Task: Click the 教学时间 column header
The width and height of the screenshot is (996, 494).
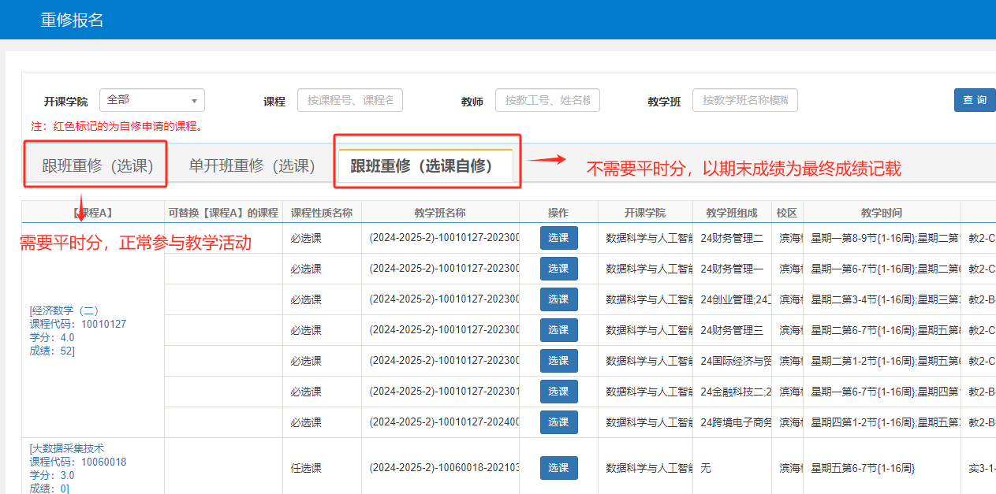Action: click(881, 213)
